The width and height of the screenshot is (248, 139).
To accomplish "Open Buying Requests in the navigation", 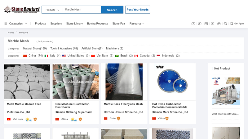I will [x=97, y=23].
